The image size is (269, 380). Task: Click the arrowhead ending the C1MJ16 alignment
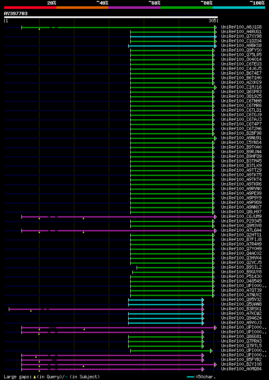pos(216,87)
